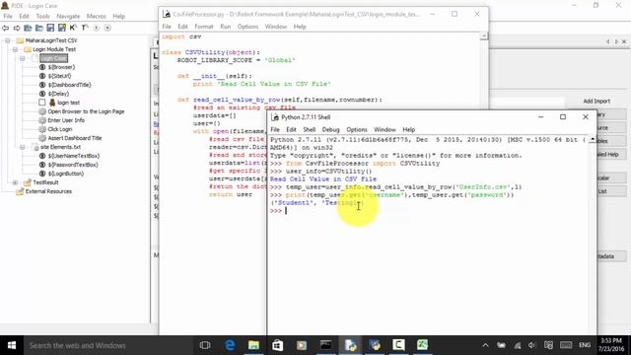Switch to the Python IDLE taskbar icon

351,345
